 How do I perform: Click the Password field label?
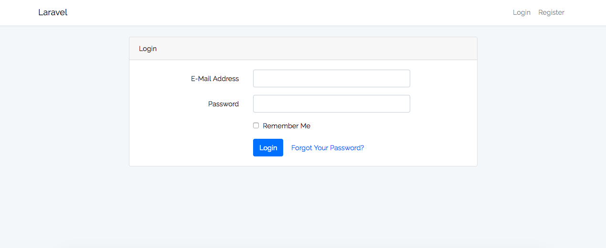click(223, 104)
